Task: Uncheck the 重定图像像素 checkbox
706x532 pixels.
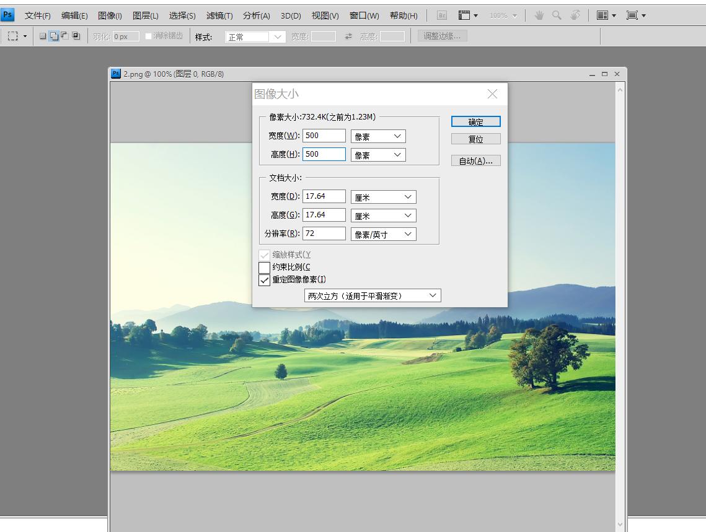Action: pos(265,280)
